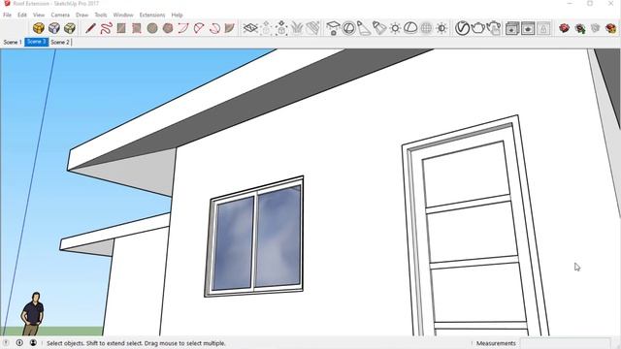Open the Tools menu

101,15
